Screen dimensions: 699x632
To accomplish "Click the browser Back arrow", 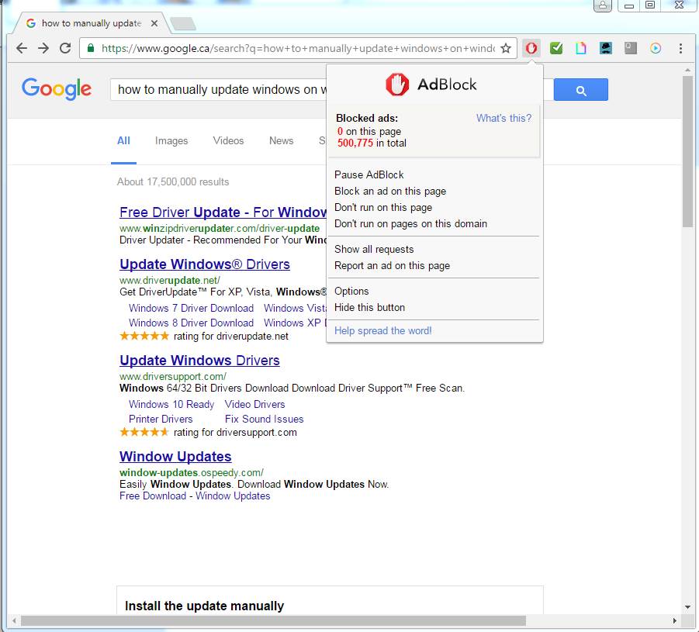I will pos(22,48).
